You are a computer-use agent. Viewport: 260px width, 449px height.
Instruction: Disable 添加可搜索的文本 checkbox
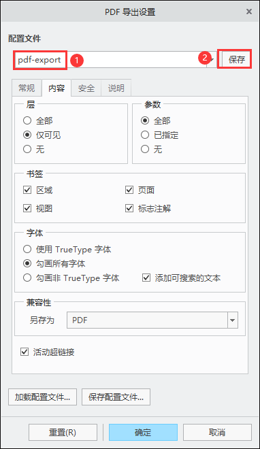click(x=146, y=278)
